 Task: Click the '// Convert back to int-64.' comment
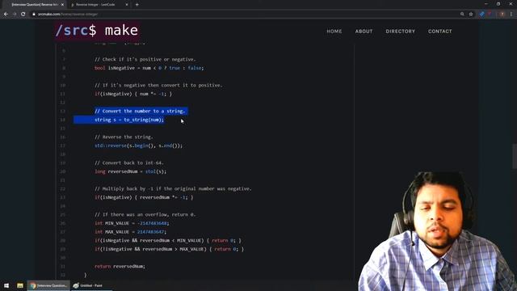click(x=129, y=163)
